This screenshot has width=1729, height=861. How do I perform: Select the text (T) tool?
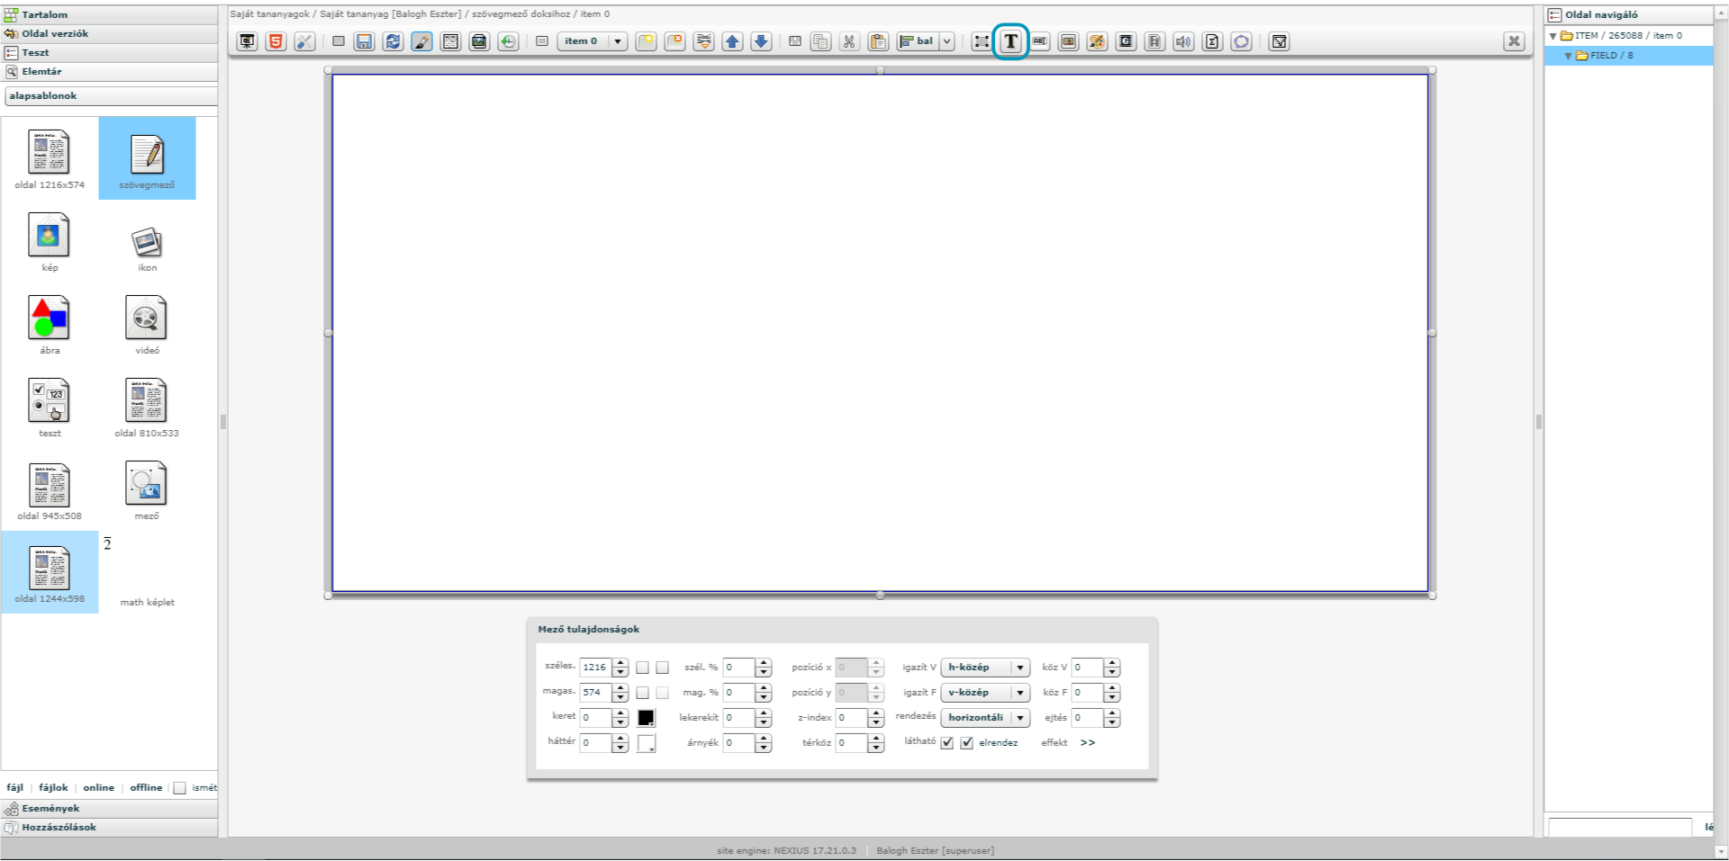[1010, 41]
